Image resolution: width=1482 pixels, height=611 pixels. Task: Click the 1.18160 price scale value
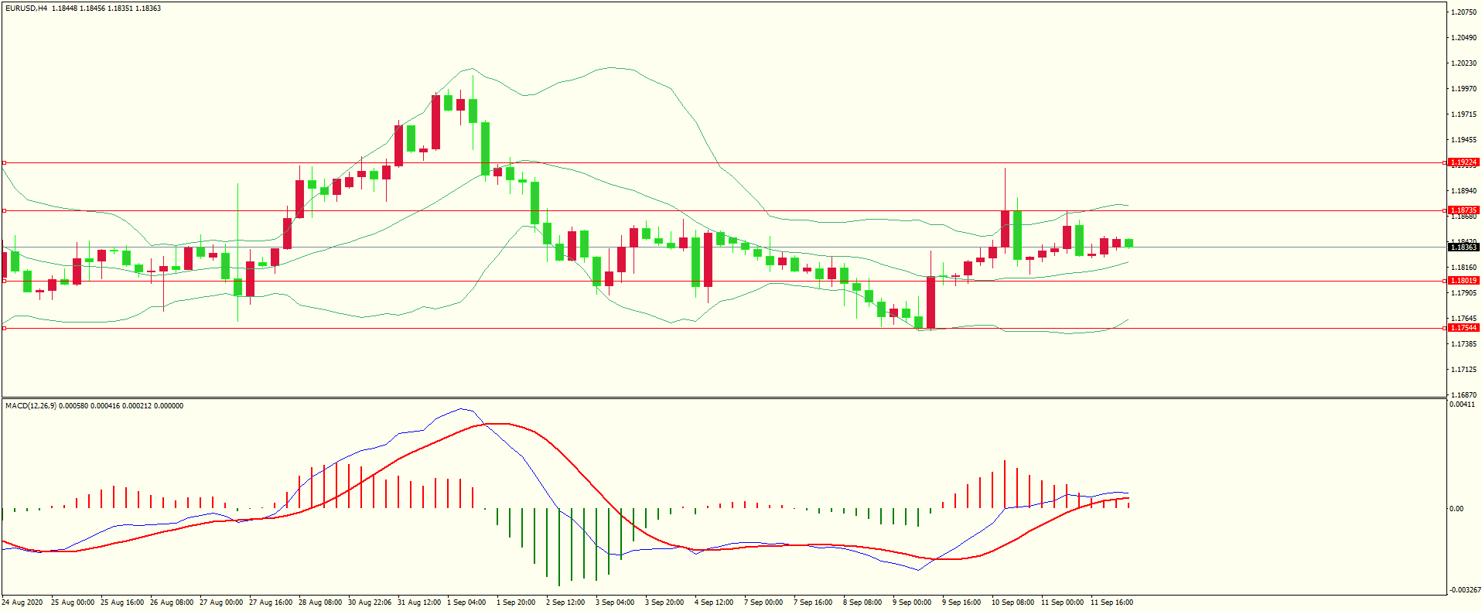coord(1464,268)
